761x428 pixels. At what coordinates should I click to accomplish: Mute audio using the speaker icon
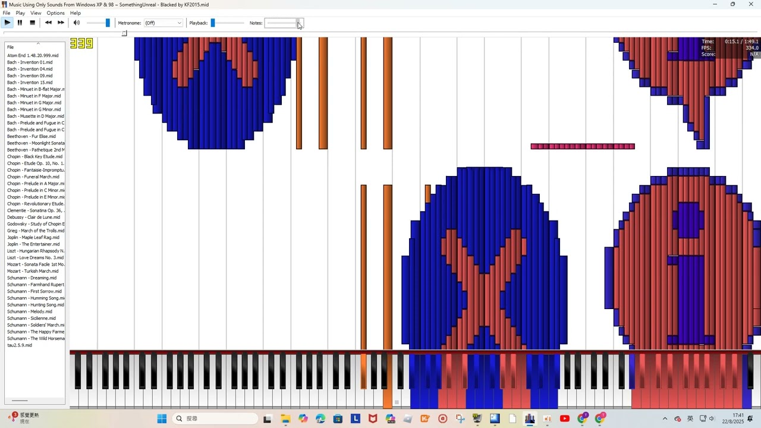[x=76, y=23]
